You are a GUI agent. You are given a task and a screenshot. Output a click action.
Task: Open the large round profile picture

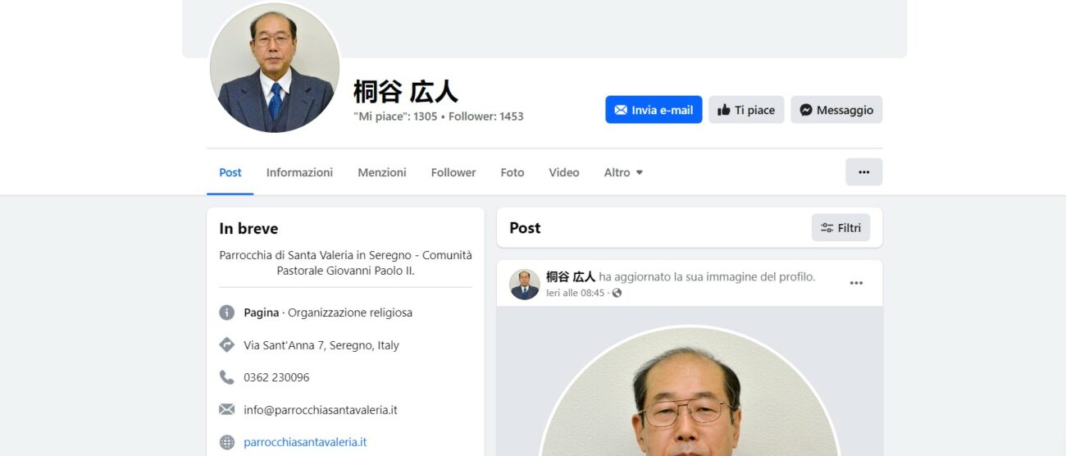pyautogui.click(x=275, y=68)
